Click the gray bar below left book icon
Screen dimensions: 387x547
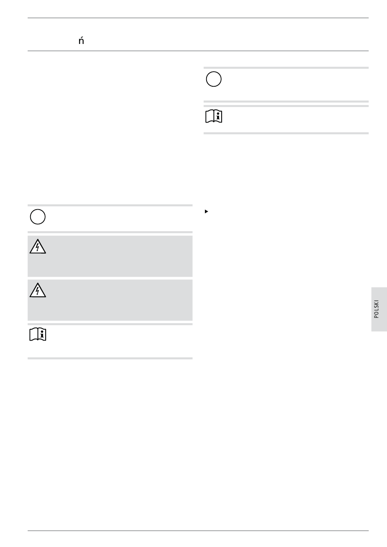110,358
